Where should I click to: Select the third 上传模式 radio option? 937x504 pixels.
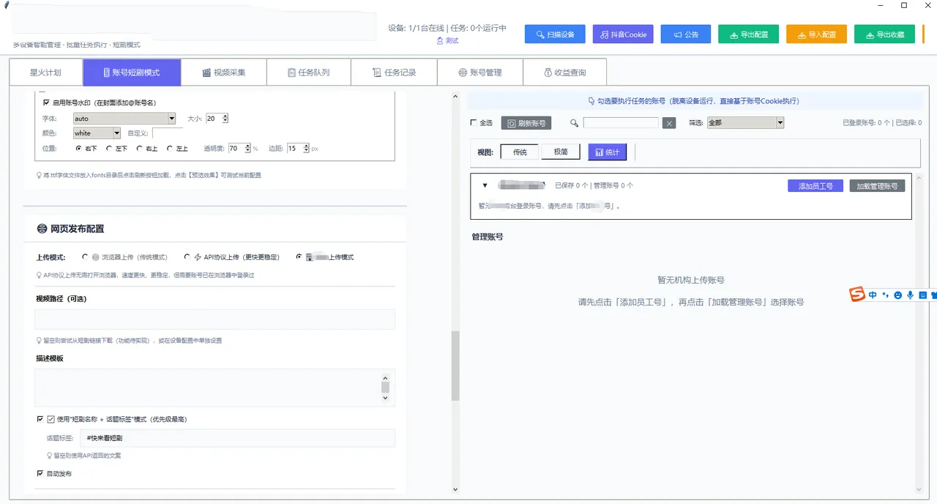point(299,257)
